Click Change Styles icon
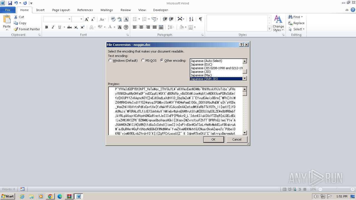The image size is (356, 200). [278, 23]
